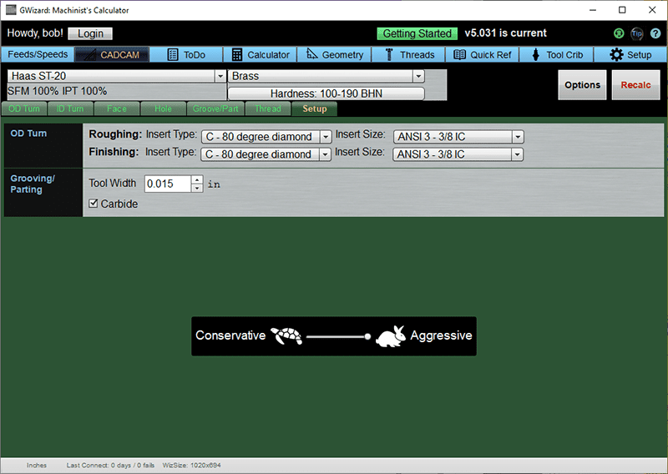
Task: Click WizSize: 1020x694 status text
Action: (192, 465)
